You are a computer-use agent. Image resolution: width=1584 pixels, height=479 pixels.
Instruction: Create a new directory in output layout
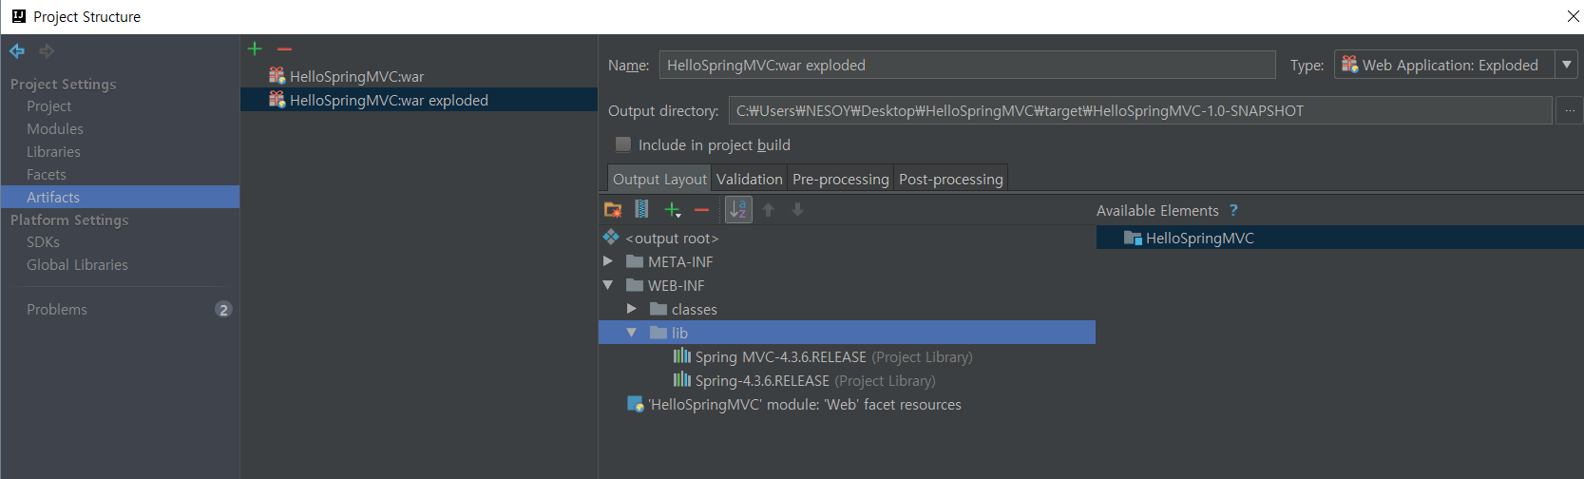coord(613,209)
